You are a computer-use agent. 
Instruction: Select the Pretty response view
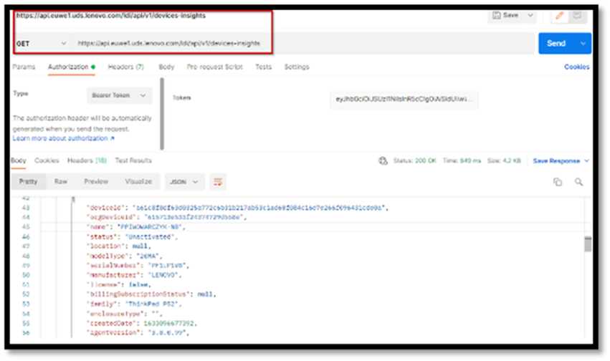pyautogui.click(x=28, y=181)
